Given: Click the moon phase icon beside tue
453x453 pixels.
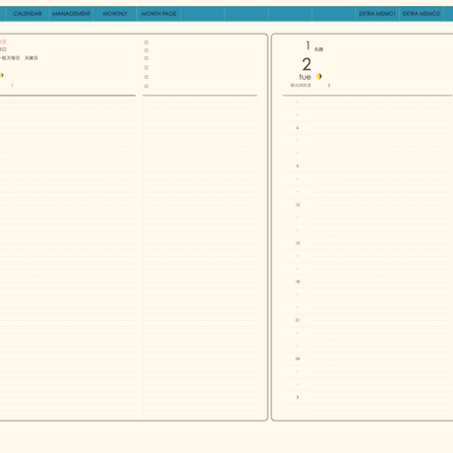Looking at the screenshot, I should pyautogui.click(x=319, y=77).
